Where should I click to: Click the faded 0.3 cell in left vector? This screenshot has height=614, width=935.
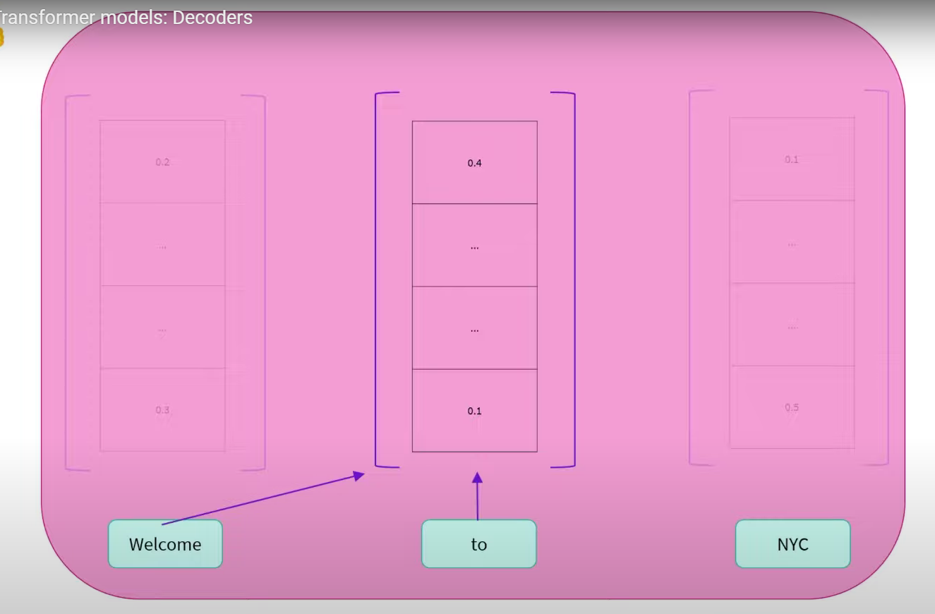click(x=162, y=409)
